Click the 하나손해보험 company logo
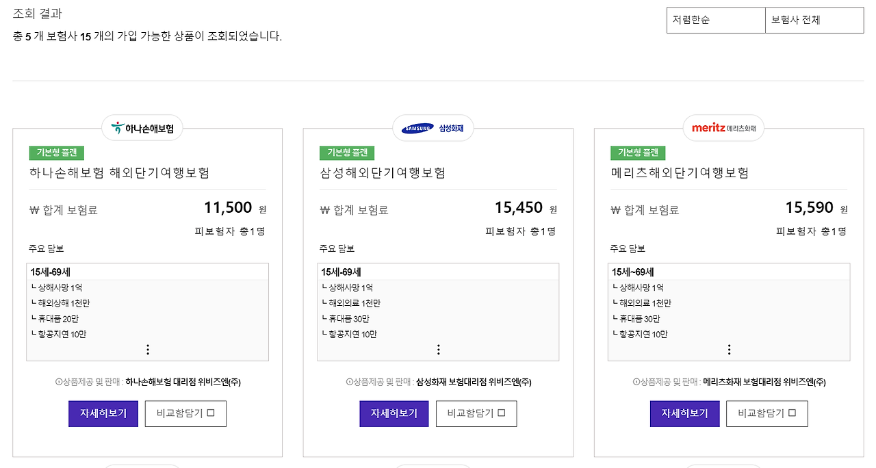 tap(142, 127)
